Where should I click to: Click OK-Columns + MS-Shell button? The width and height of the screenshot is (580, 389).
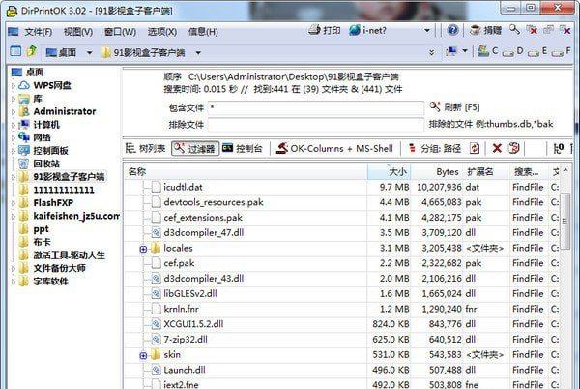334,148
